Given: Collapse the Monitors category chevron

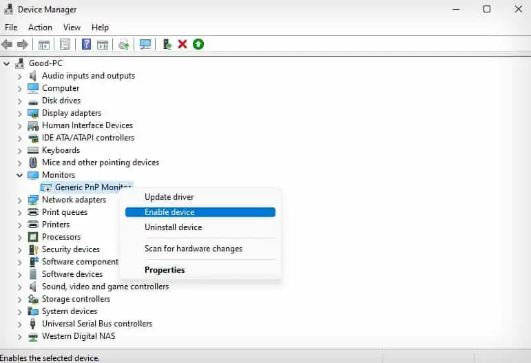Looking at the screenshot, I should coord(20,175).
